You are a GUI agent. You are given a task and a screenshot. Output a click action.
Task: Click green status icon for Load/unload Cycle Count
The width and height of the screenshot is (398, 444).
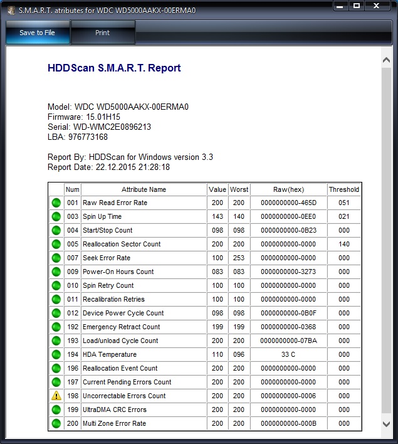pyautogui.click(x=56, y=341)
